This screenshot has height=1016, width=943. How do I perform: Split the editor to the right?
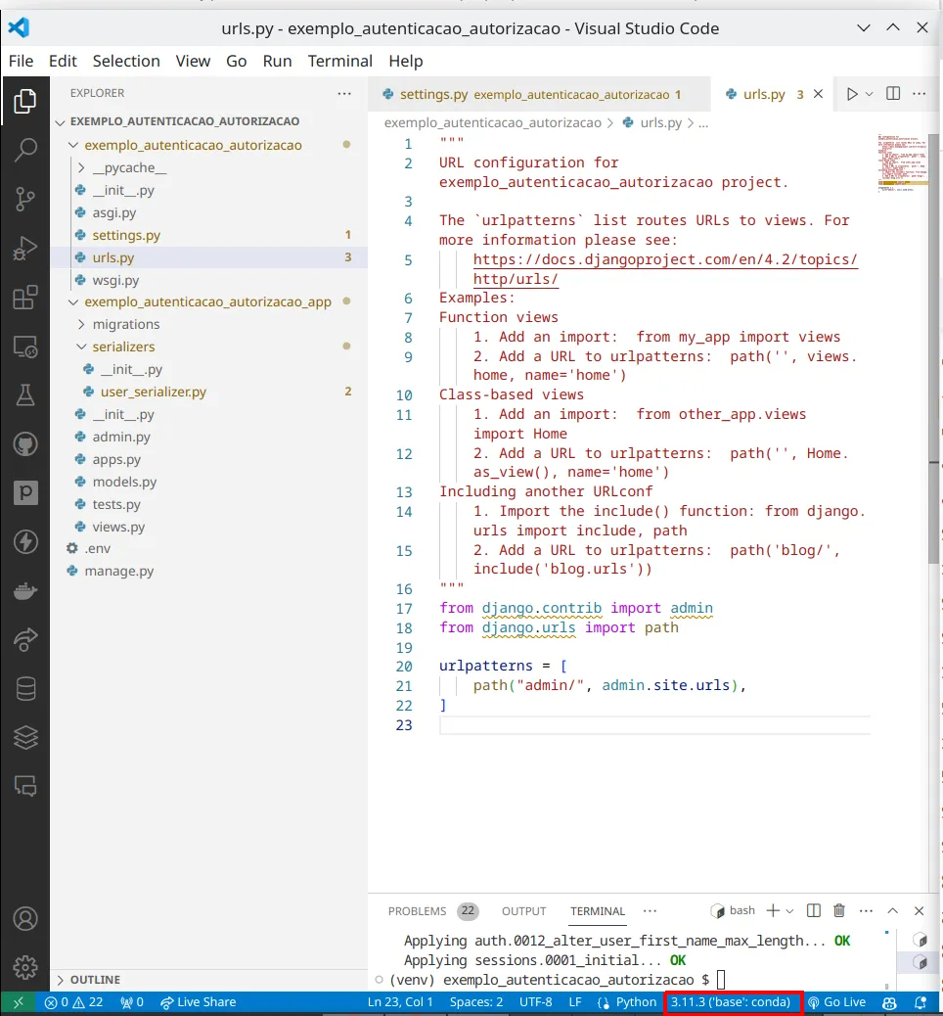(893, 94)
